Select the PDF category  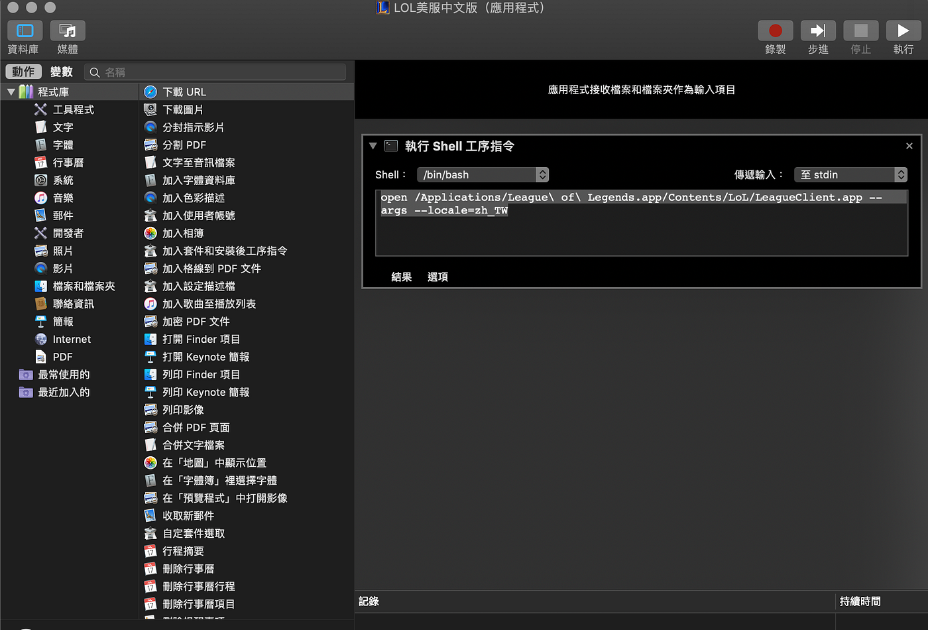62,357
